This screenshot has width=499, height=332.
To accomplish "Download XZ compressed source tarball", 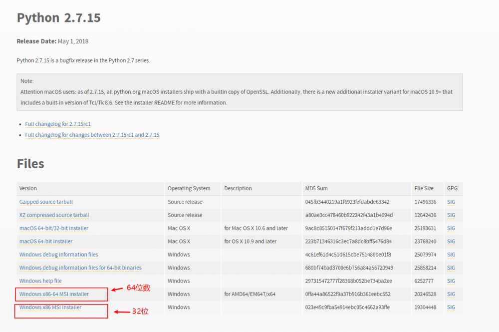I will coord(54,215).
